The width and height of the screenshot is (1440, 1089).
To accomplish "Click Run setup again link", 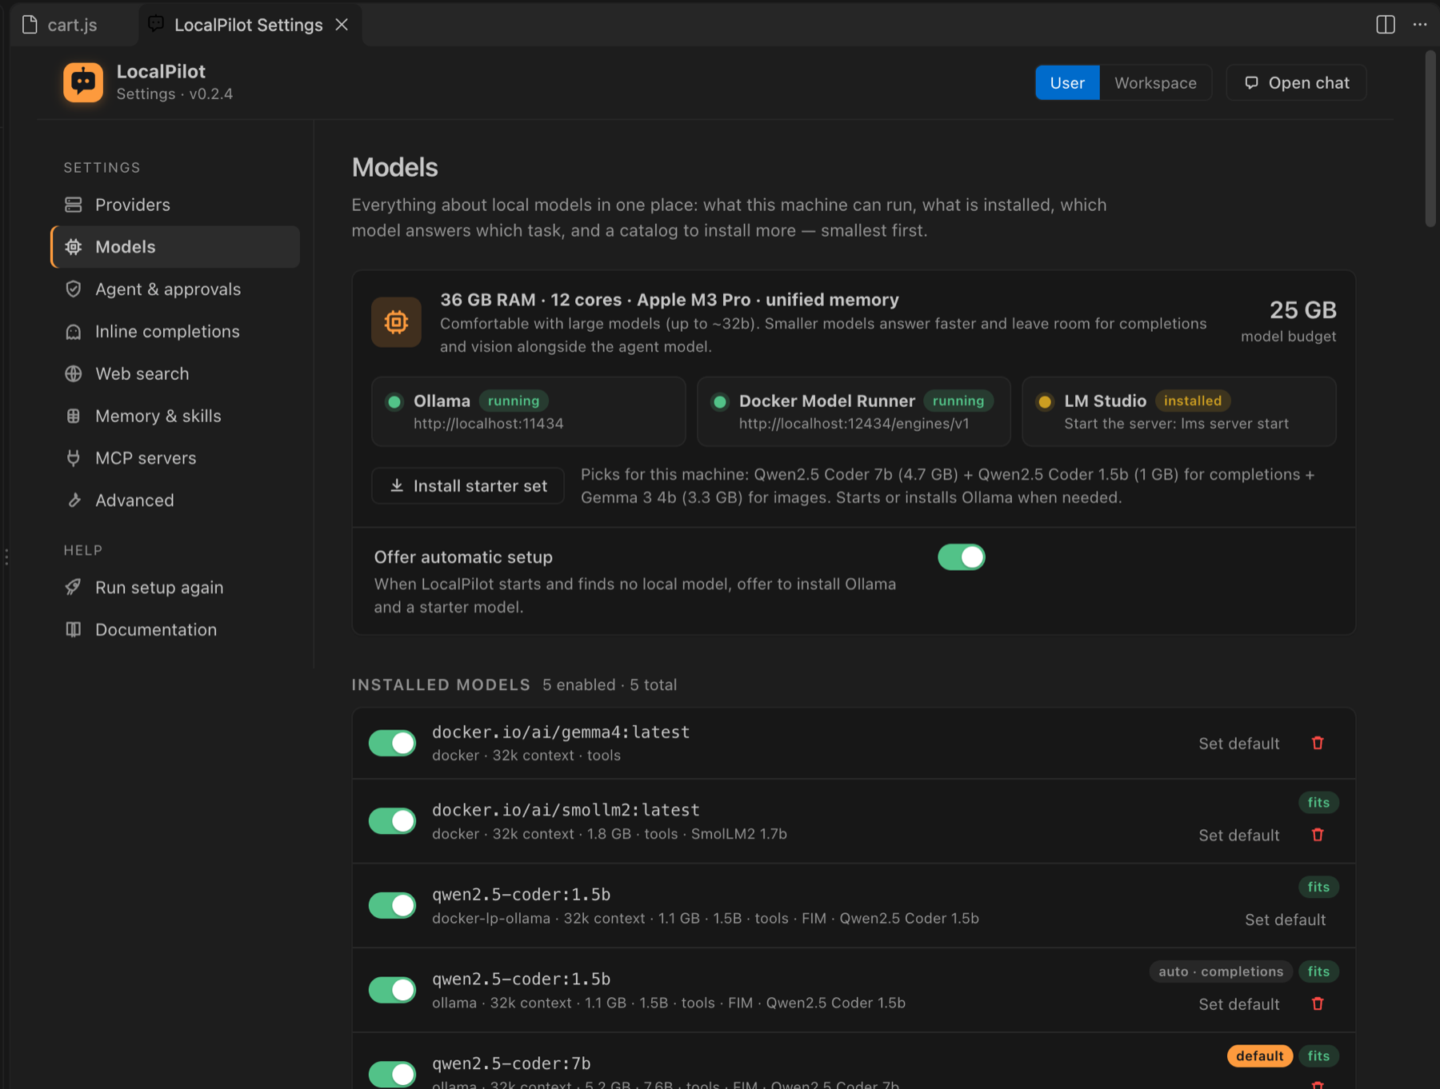I will (x=175, y=588).
